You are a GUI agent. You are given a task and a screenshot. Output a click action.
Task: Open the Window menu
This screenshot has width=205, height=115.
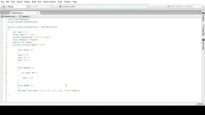coord(68,2)
